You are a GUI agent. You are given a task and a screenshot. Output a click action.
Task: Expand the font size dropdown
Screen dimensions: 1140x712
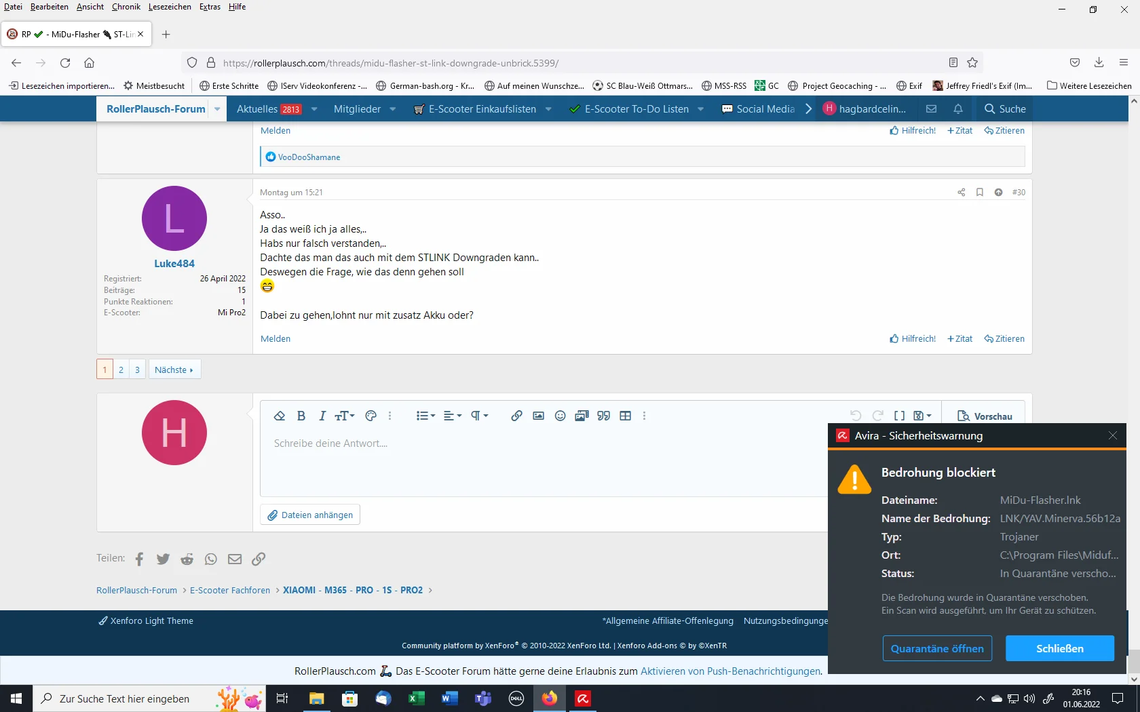pyautogui.click(x=345, y=416)
